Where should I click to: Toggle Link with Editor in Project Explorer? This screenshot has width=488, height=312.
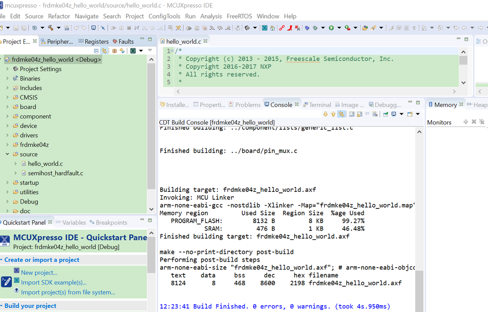click(104, 51)
